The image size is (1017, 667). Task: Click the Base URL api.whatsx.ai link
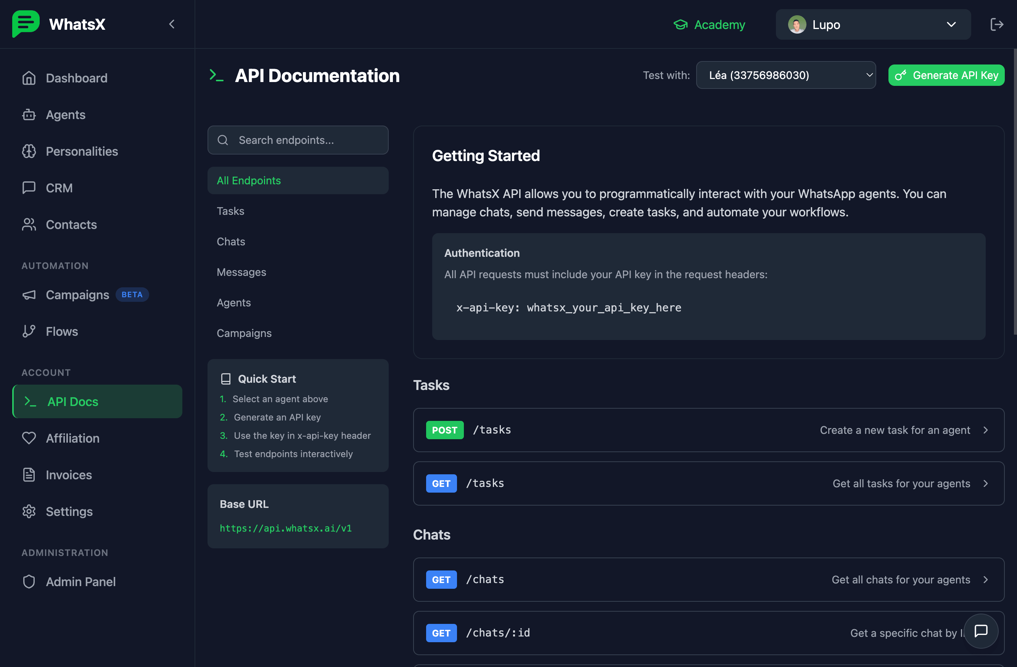(x=285, y=528)
